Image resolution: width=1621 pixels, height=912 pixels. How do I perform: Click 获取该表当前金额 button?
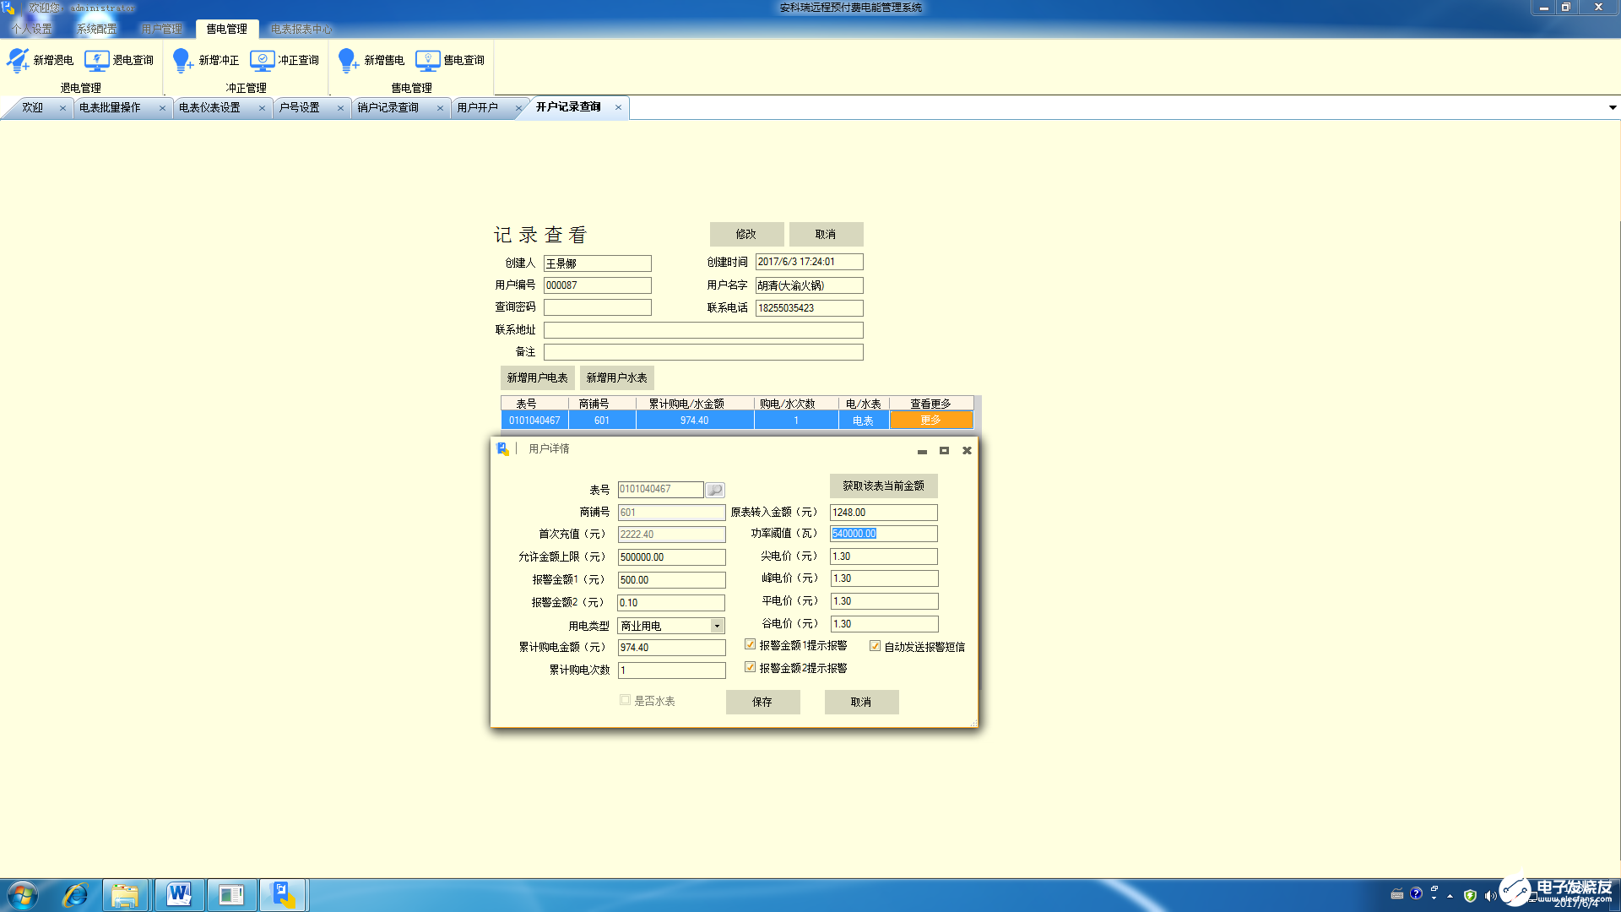pyautogui.click(x=883, y=486)
